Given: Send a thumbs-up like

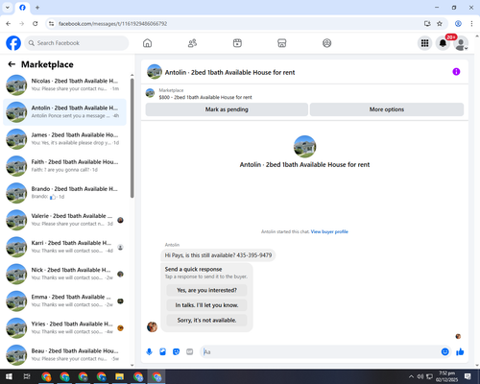Looking at the screenshot, I should [x=460, y=352].
